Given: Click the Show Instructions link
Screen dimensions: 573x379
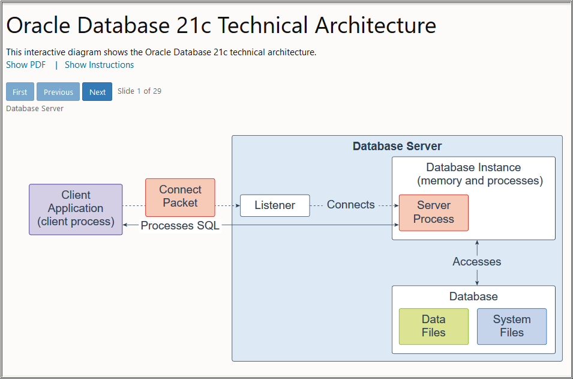Looking at the screenshot, I should point(100,65).
